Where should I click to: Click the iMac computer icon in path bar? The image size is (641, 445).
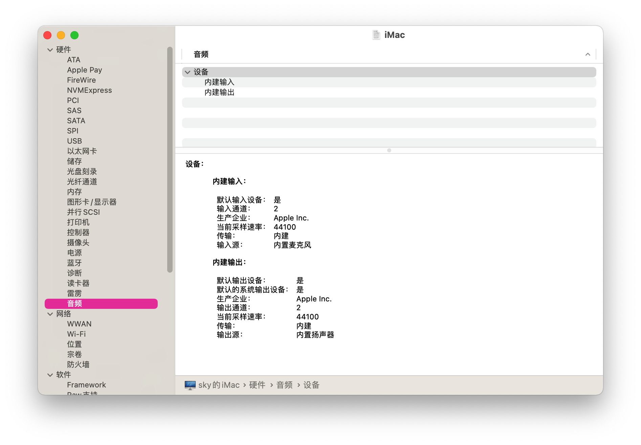click(190, 385)
